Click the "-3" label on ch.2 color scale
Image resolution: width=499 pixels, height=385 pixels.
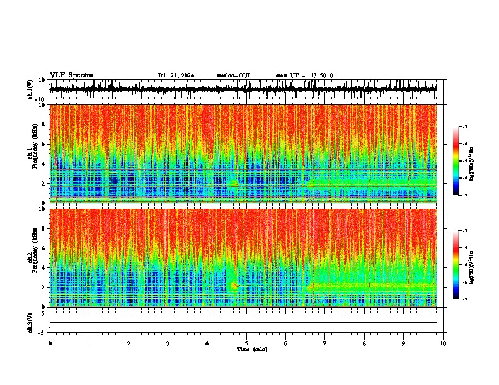coord(464,231)
